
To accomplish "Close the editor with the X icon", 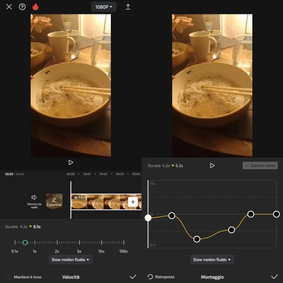I will click(x=9, y=7).
